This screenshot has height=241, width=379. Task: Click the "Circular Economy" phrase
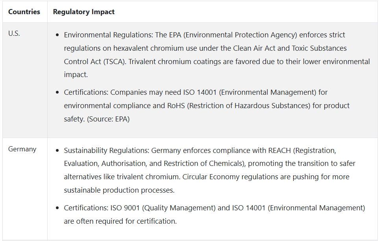(209, 177)
